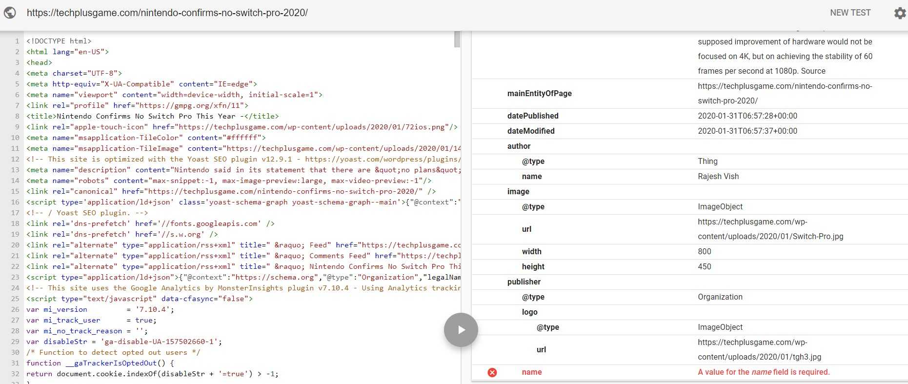Click the var mi_no_track_reason line
Image resolution: width=908 pixels, height=384 pixels.
click(87, 331)
